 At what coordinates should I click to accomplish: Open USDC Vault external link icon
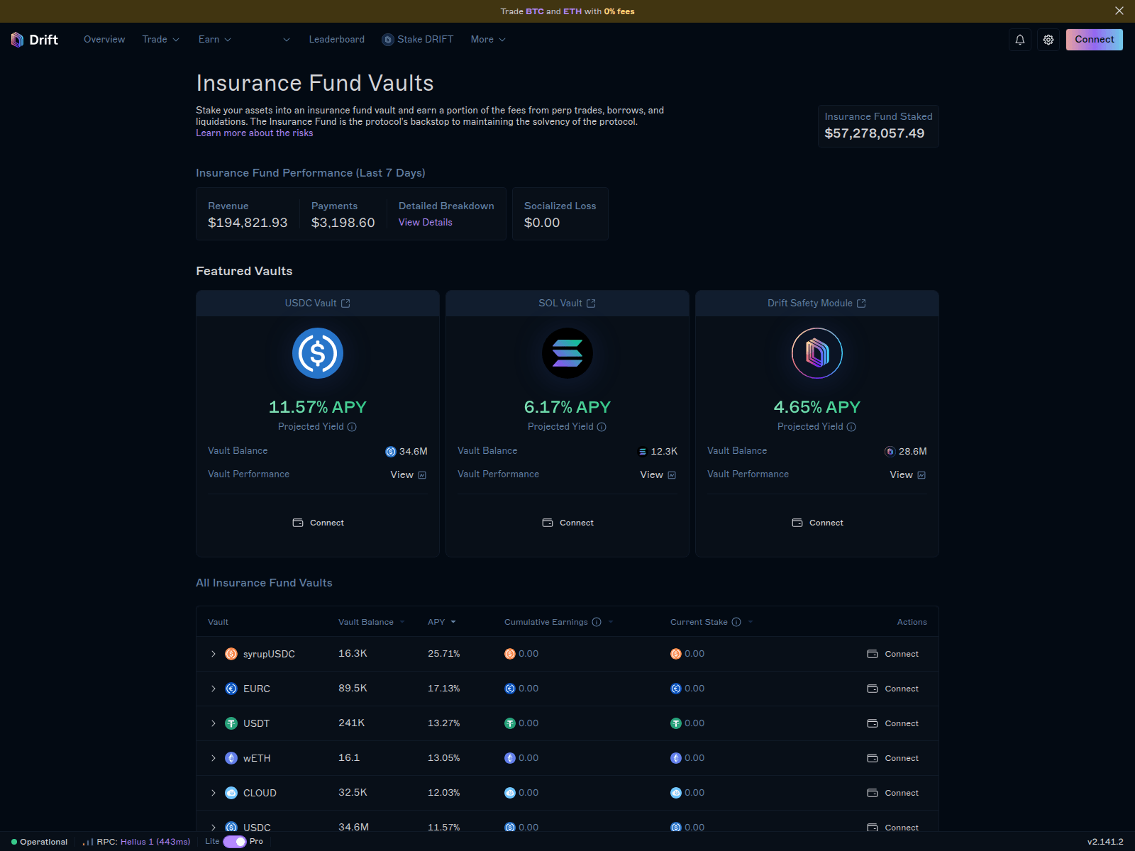tap(345, 304)
